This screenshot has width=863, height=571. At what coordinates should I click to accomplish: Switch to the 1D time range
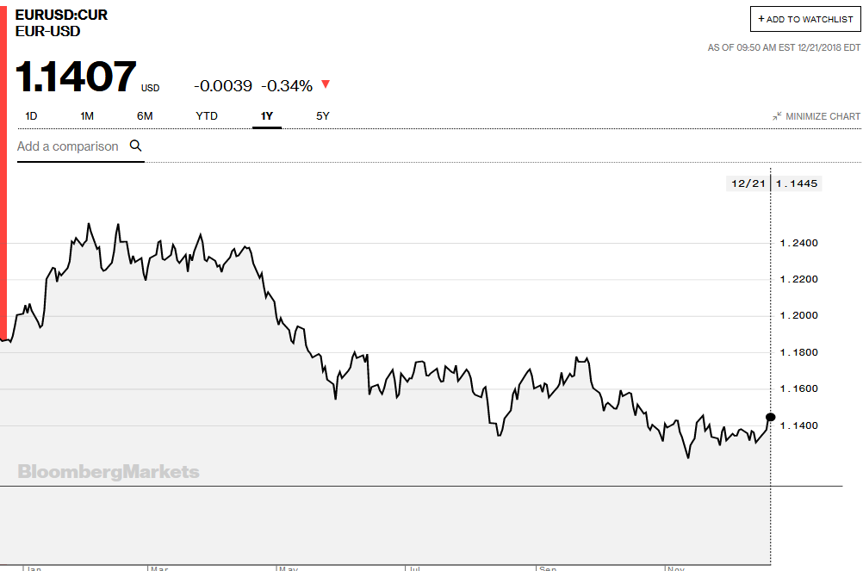[31, 115]
